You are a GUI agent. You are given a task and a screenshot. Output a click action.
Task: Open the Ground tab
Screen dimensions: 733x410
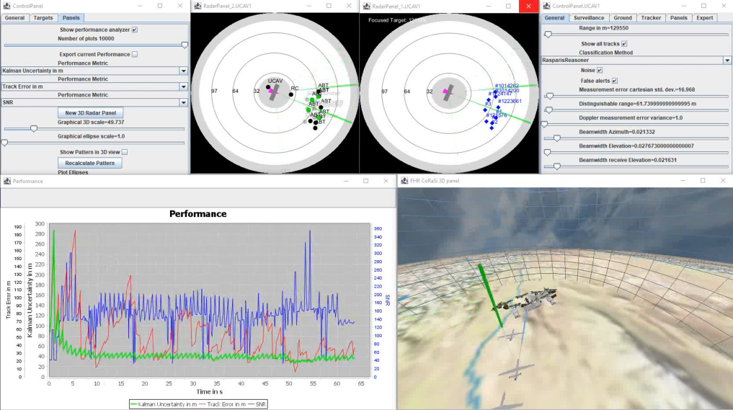tap(623, 18)
